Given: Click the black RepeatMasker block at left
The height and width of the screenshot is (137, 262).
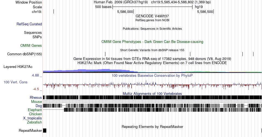Looking at the screenshot, I should [x=45, y=130].
